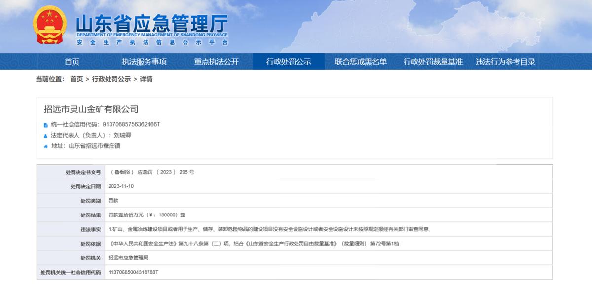Click the authority value 招远市应急管理局
592x286 pixels.
click(x=129, y=258)
